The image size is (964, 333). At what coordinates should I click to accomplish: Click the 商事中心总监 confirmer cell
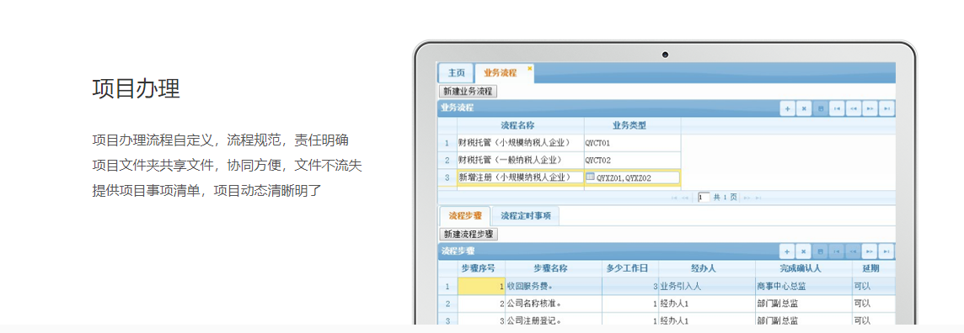pos(804,286)
